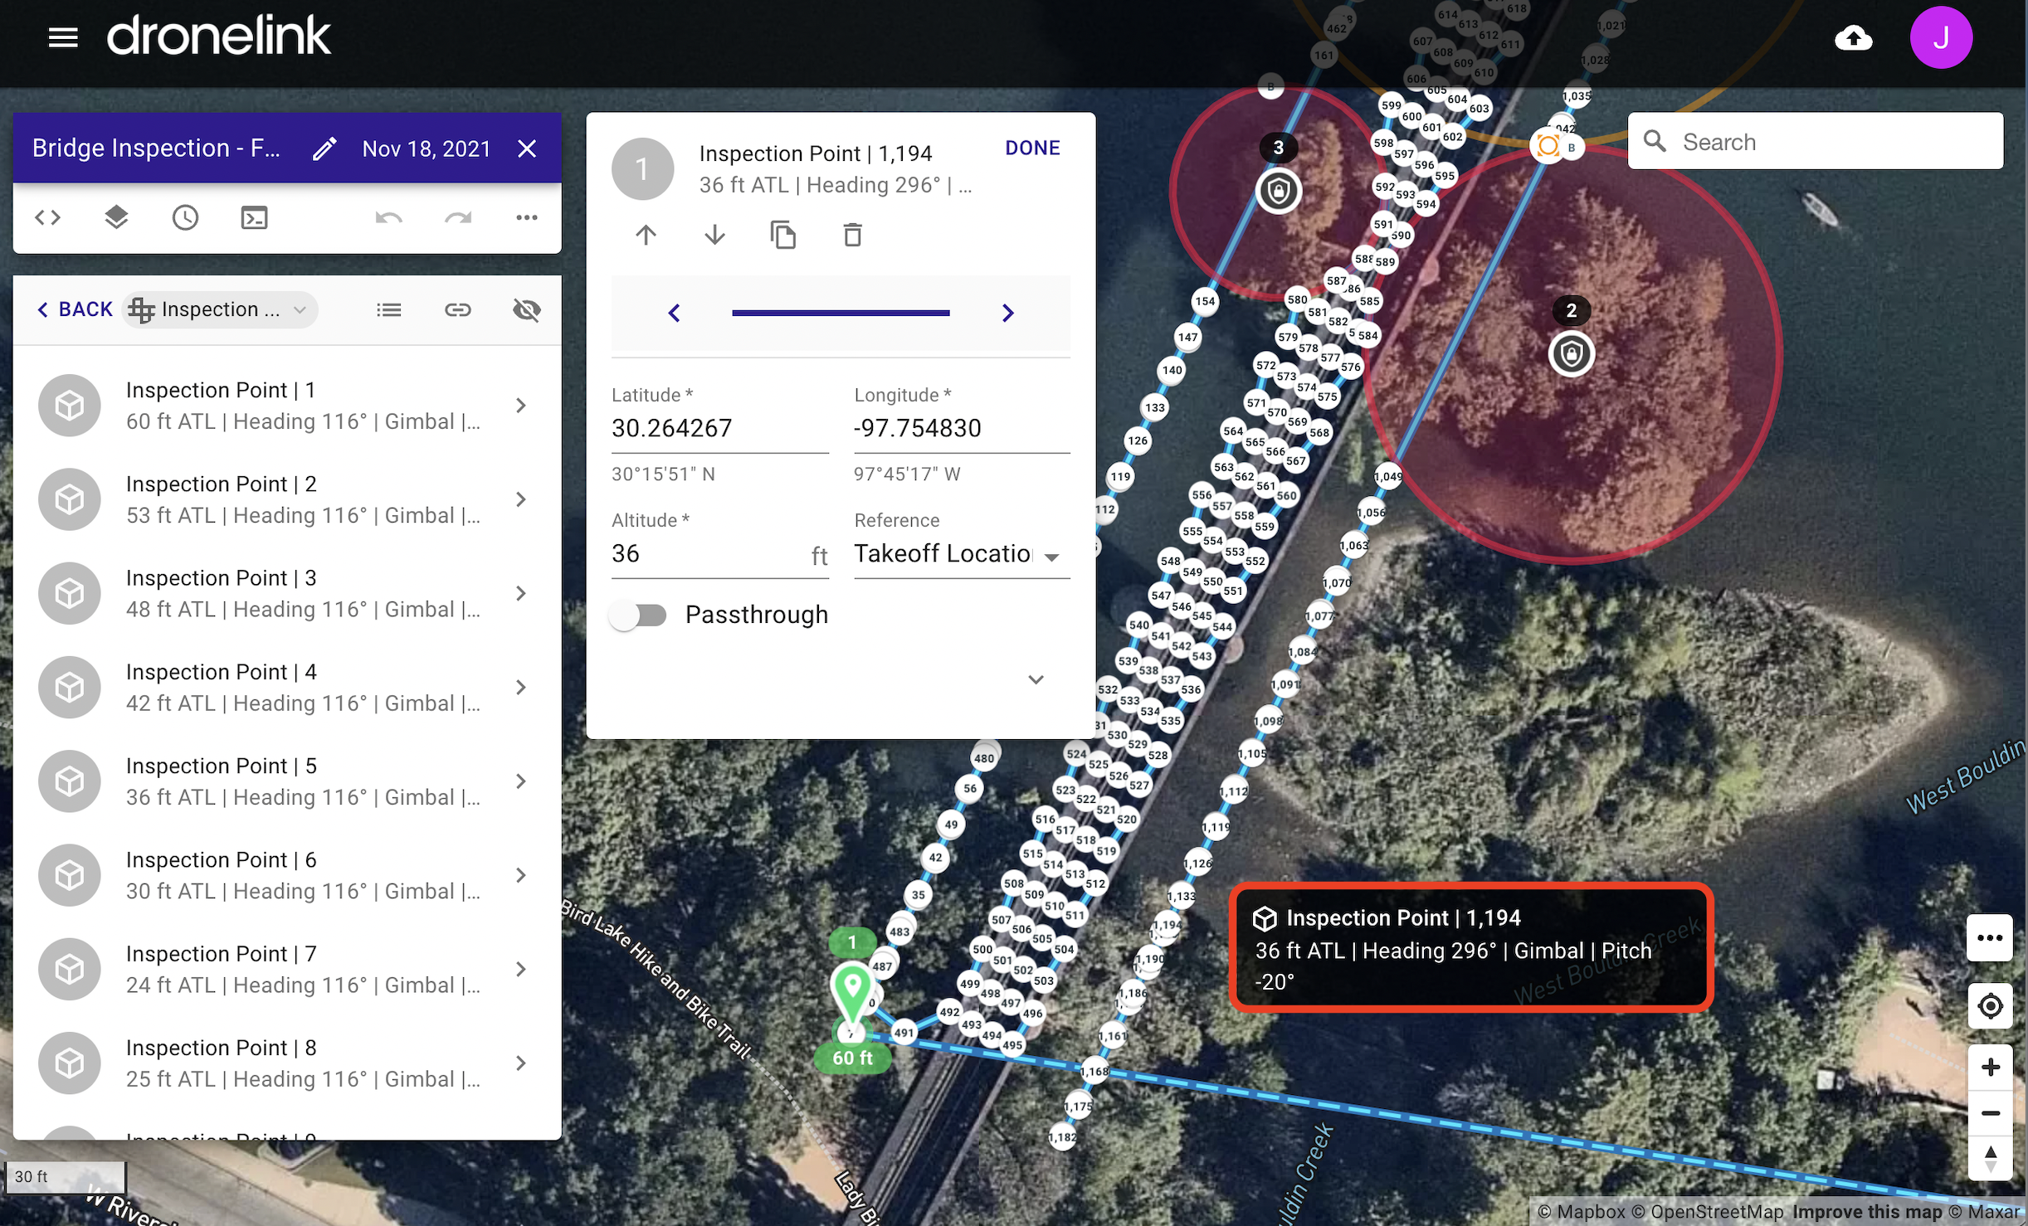Open the Reference Takeoff Location dropdown
Screen dimensions: 2028x1226
[x=962, y=554]
